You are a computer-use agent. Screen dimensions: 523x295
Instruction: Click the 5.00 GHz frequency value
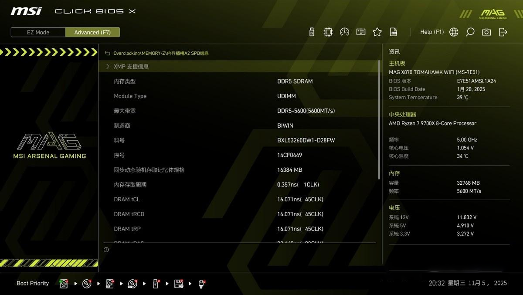coord(467,140)
